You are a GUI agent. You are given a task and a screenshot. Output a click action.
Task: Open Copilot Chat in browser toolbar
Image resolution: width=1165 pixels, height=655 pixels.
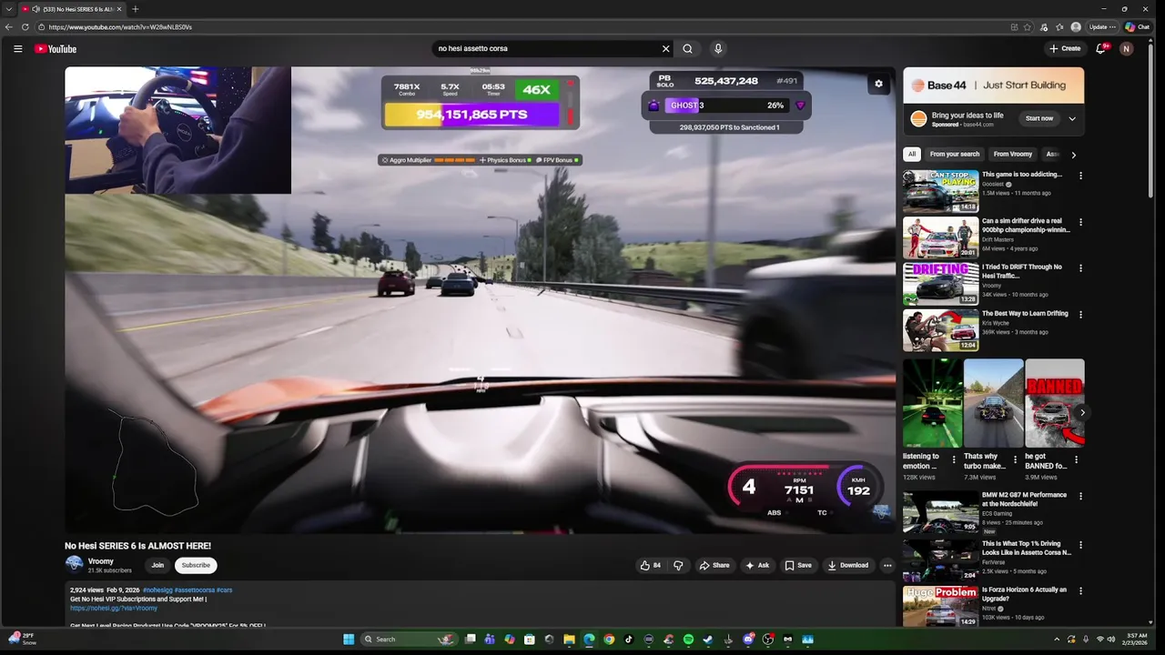click(x=1137, y=27)
